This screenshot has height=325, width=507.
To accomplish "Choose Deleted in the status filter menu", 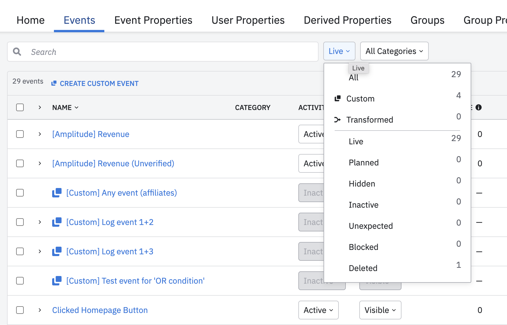I will coord(363,268).
